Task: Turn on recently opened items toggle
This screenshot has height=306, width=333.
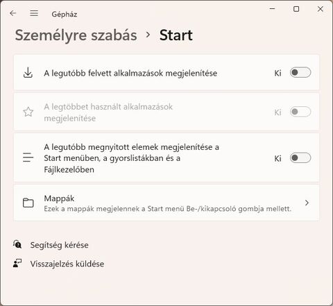Action: point(300,158)
